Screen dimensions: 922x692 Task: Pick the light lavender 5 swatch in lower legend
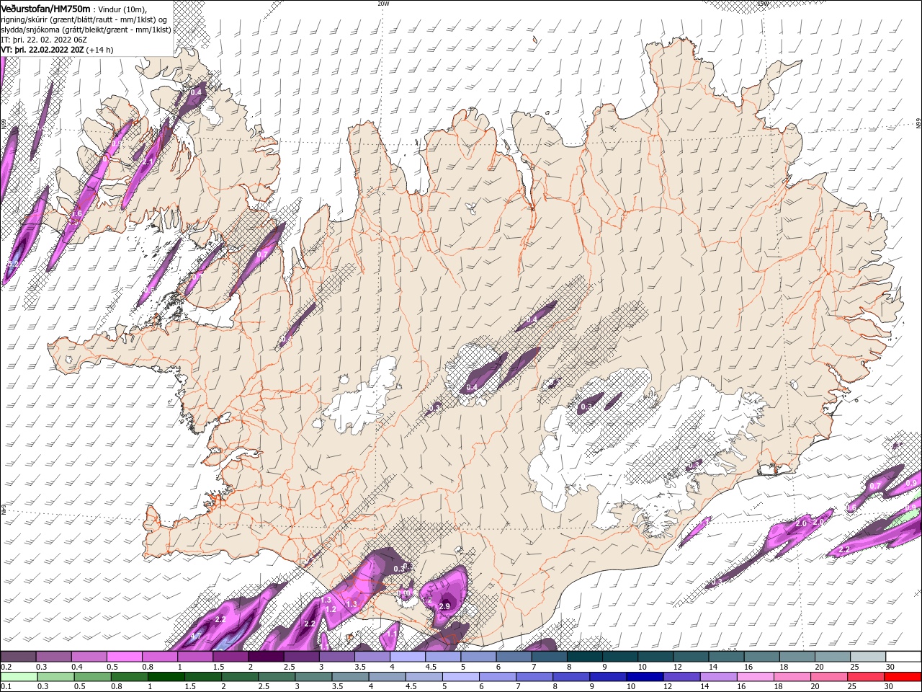461,677
